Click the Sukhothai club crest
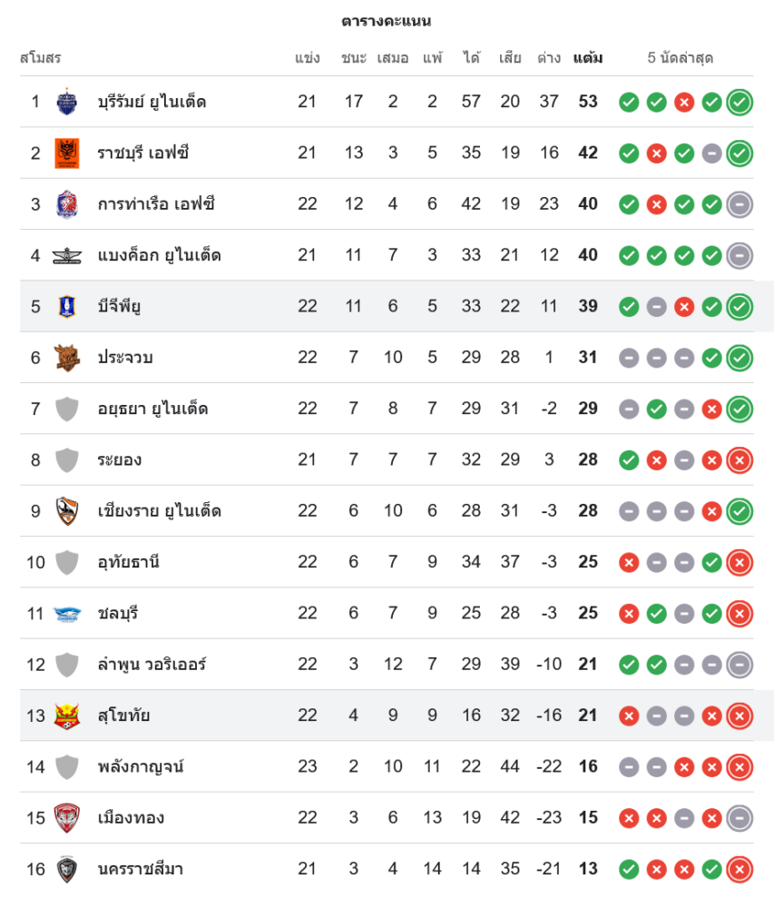774x908 pixels. [67, 716]
